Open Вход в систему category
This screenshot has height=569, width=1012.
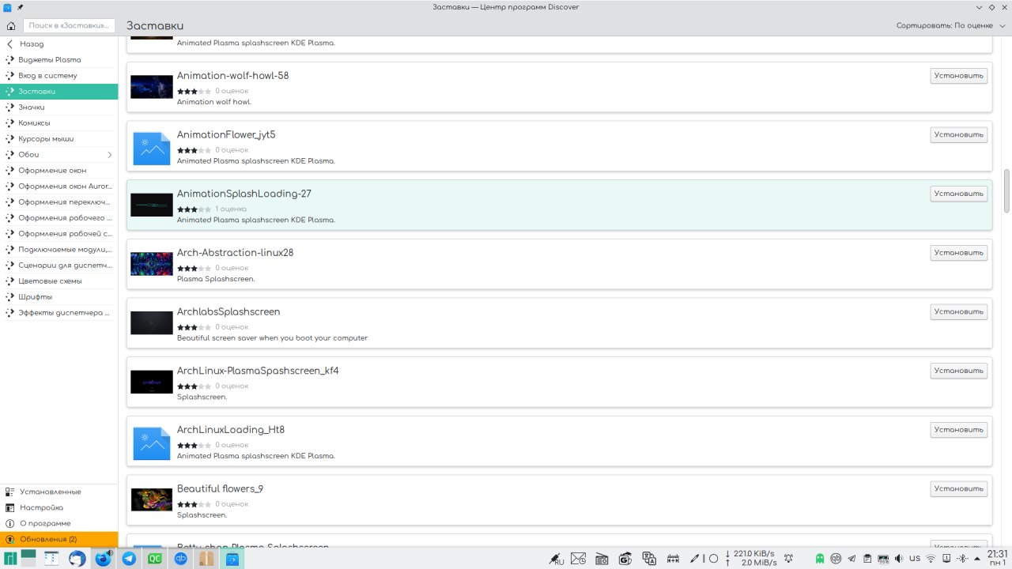(x=59, y=76)
